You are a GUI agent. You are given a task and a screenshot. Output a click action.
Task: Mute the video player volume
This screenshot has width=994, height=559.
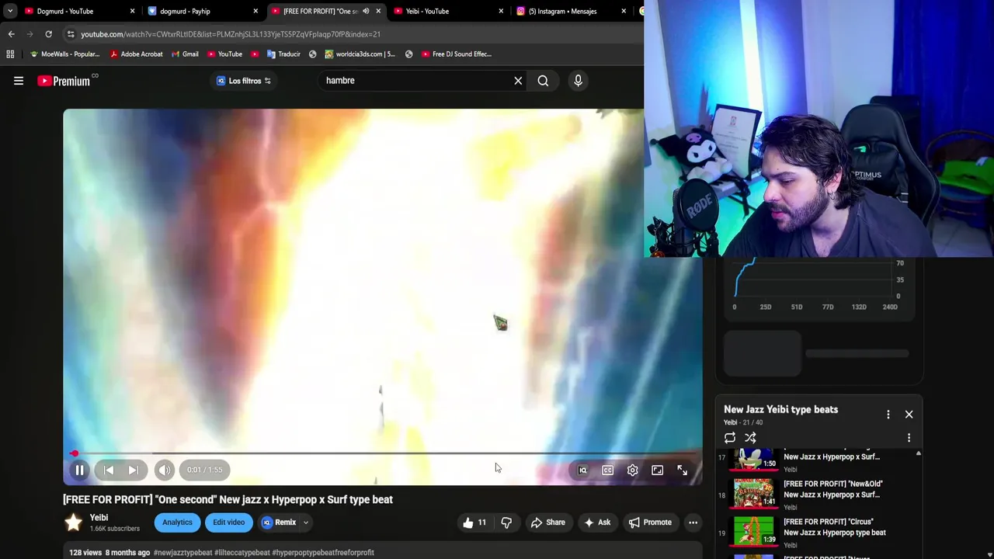[164, 470]
